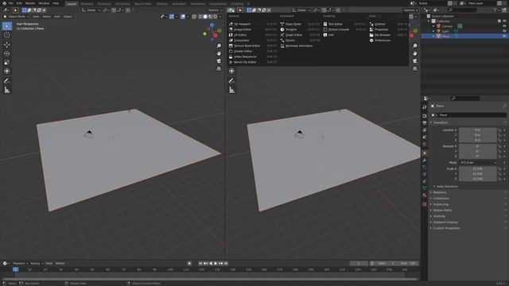Image resolution: width=509 pixels, height=286 pixels.
Task: Expand the Delta Transform panel
Action: 447,187
